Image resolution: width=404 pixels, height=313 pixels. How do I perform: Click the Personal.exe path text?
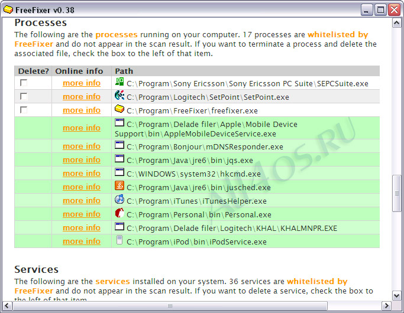click(x=198, y=215)
